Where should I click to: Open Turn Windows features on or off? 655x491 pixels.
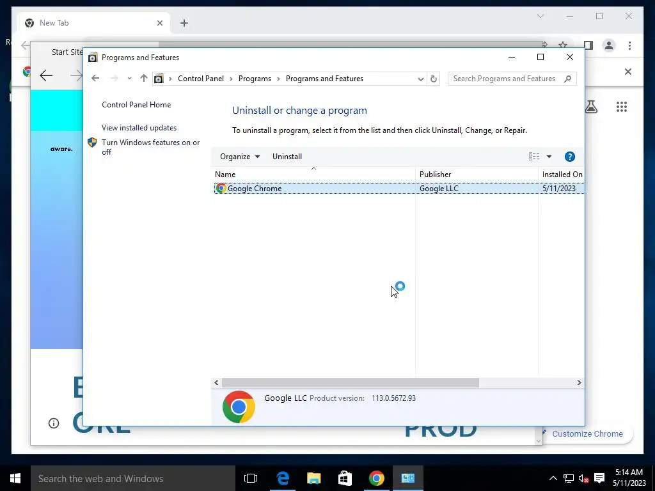tap(151, 147)
